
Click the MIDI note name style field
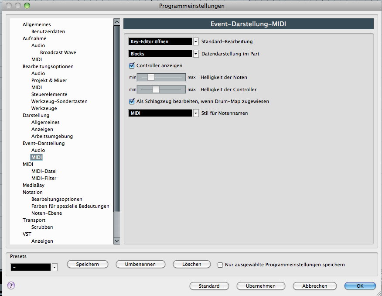click(x=160, y=114)
